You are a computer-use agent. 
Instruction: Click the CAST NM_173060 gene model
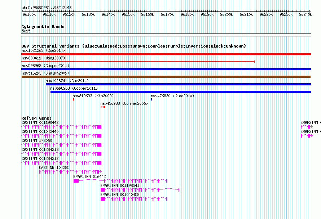[61, 145]
